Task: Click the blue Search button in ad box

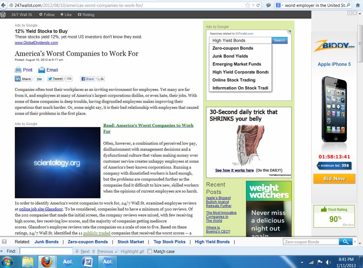Action: [x=279, y=40]
